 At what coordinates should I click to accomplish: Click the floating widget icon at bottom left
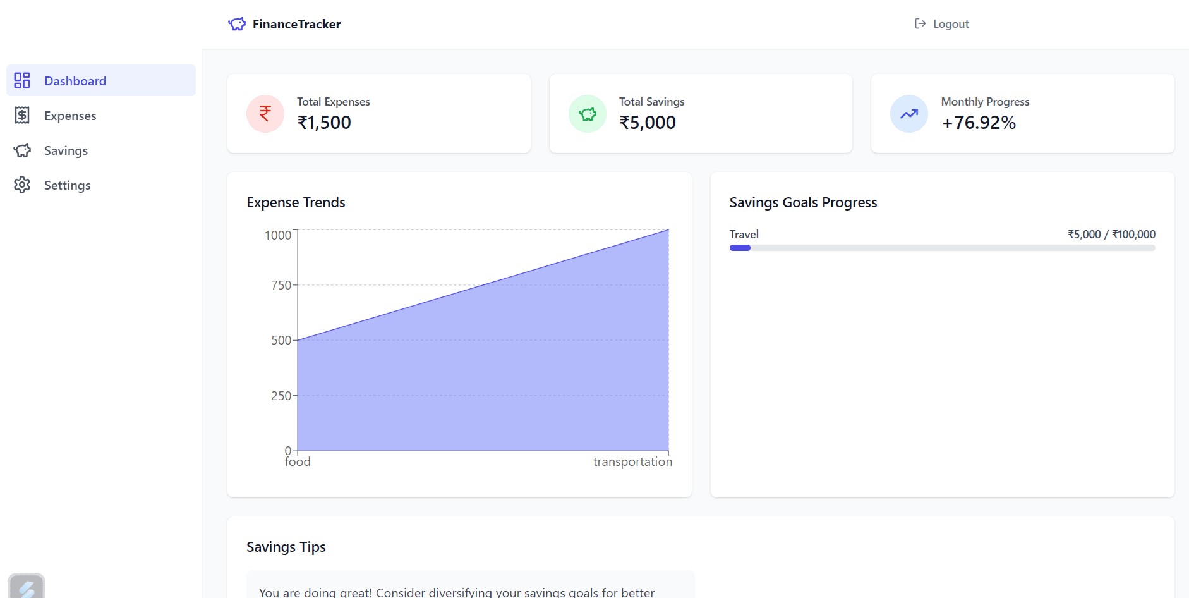27,586
